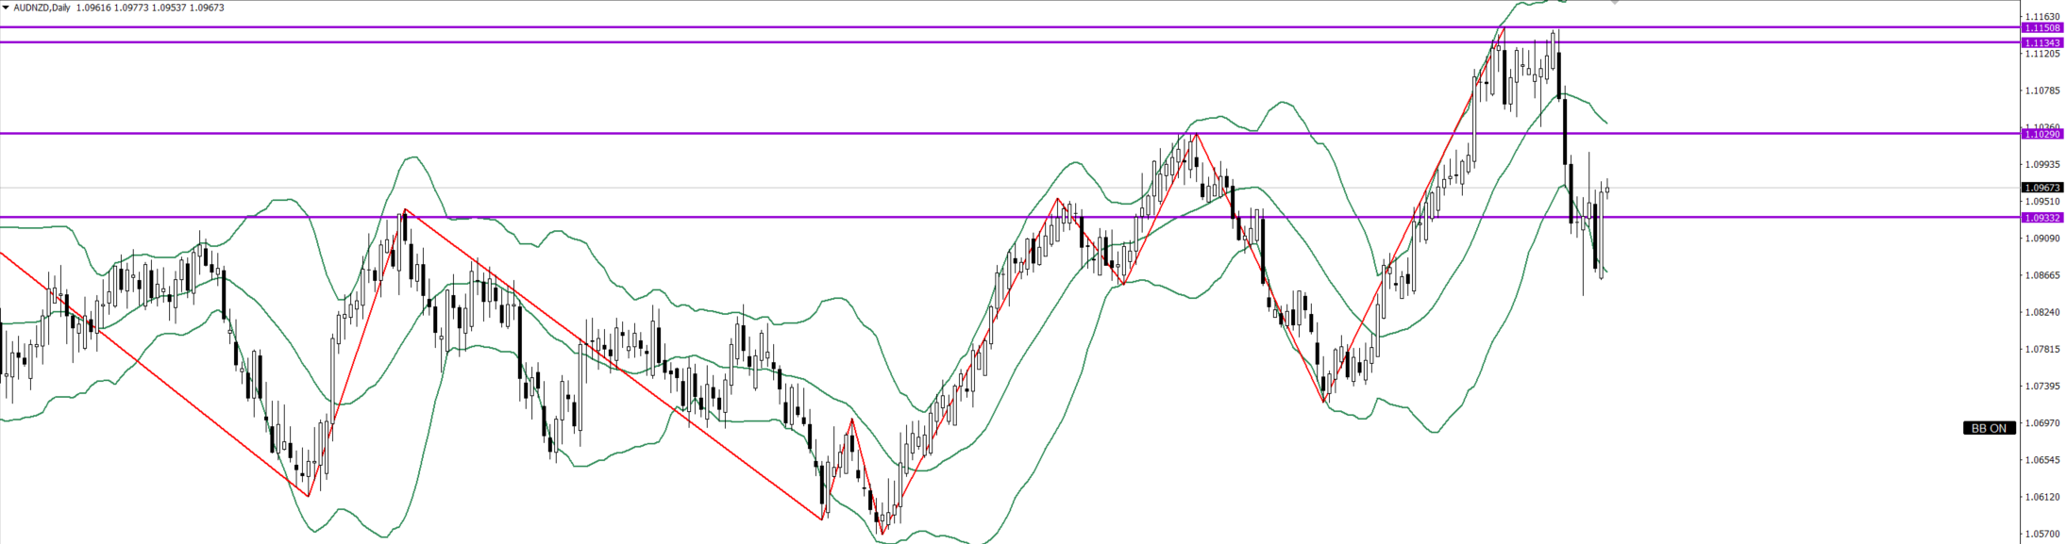Click the OHLC high value 1.09773 in header
The image size is (2067, 544).
(x=131, y=8)
